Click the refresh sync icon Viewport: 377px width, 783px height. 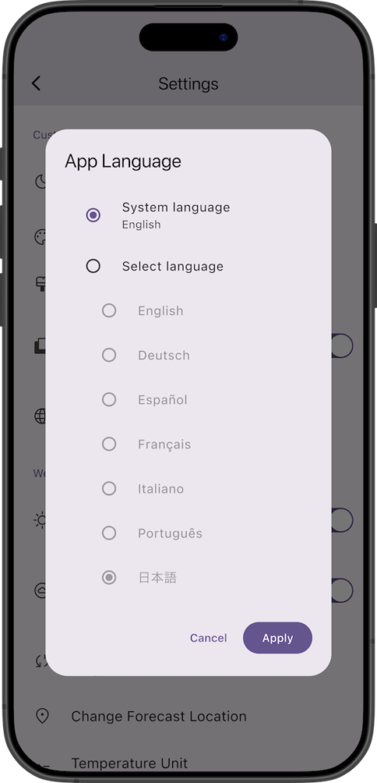pos(40,661)
